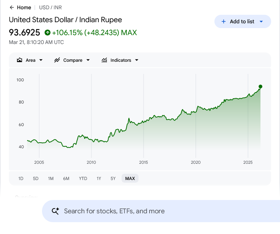Click the 2020 x-axis label
Screen dimensions: 280x234
pyautogui.click(x=196, y=162)
